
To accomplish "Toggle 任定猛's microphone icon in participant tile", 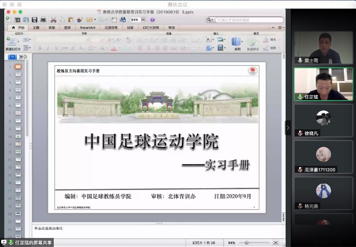I will (x=300, y=96).
